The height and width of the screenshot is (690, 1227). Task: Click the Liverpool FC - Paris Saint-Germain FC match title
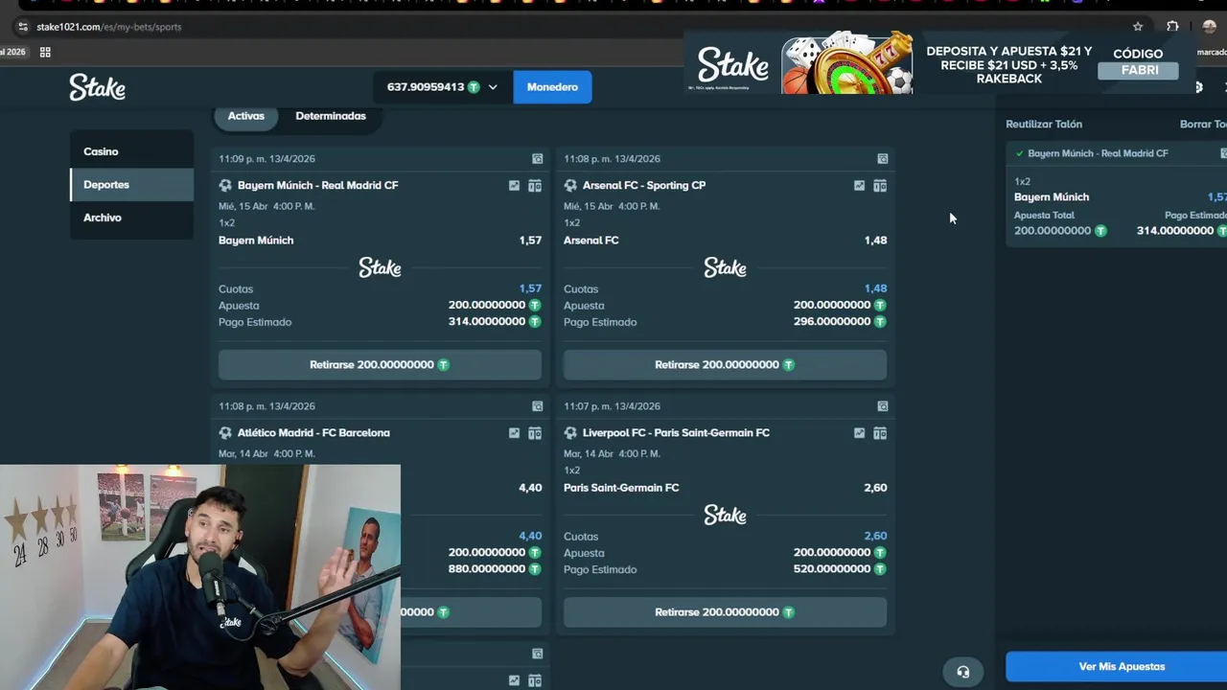676,433
